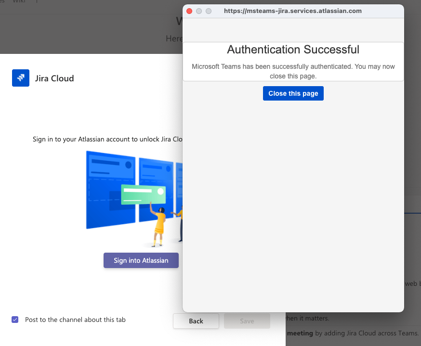
Task: Click Sign into Atlassian button
Action: tap(141, 260)
